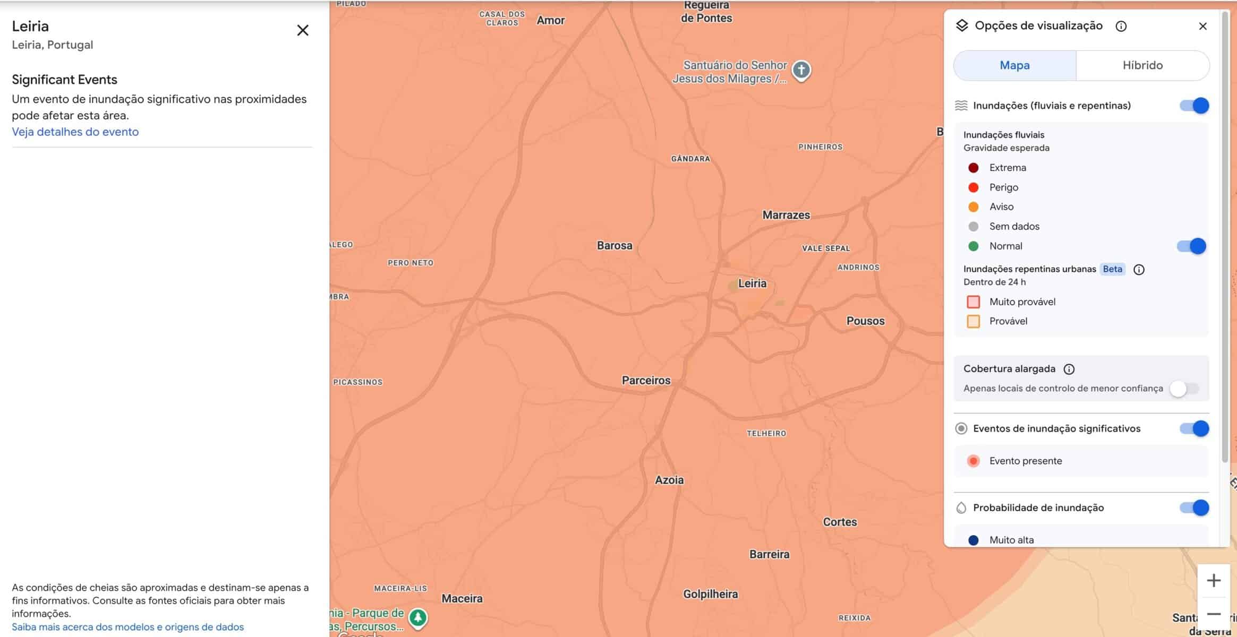Disable the Inundações (fluviais e repentinas) toggle
Image resolution: width=1237 pixels, height=637 pixels.
(x=1194, y=106)
